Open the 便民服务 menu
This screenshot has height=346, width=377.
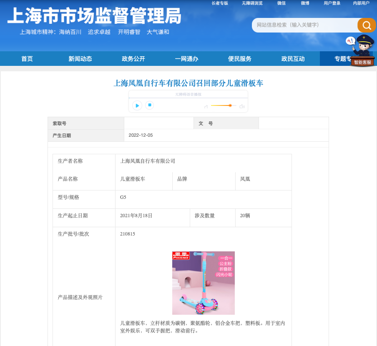pyautogui.click(x=240, y=59)
